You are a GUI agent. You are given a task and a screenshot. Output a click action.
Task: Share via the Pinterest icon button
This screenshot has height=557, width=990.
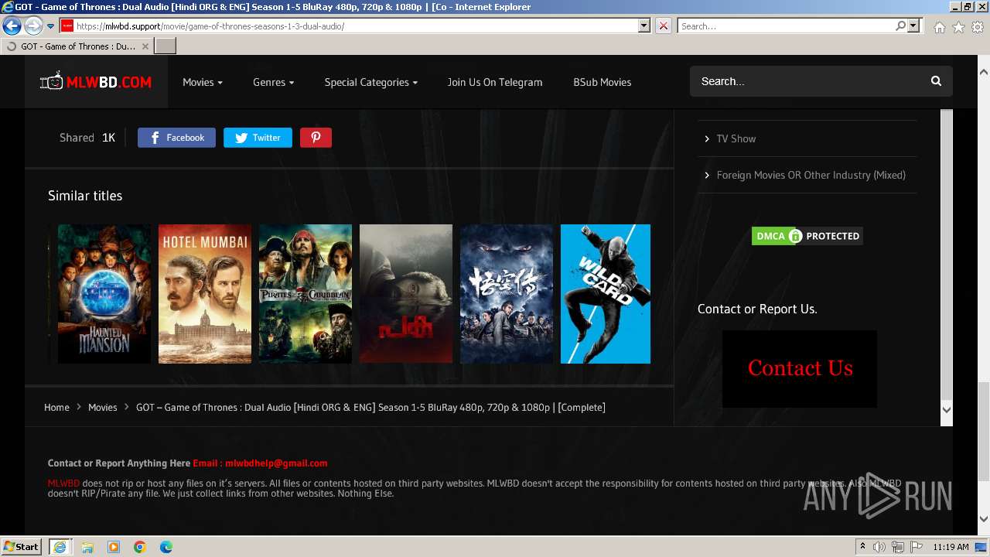click(316, 138)
